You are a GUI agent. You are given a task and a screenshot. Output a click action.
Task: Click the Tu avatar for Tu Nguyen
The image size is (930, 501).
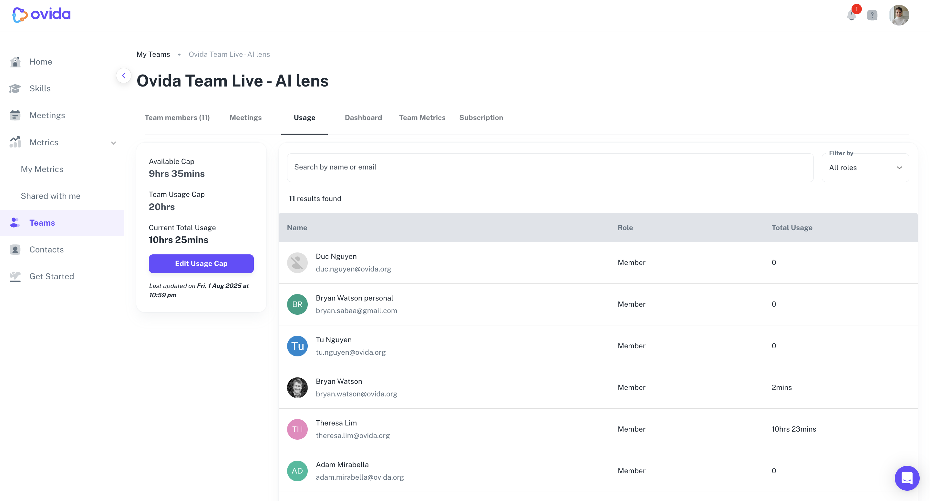point(297,346)
